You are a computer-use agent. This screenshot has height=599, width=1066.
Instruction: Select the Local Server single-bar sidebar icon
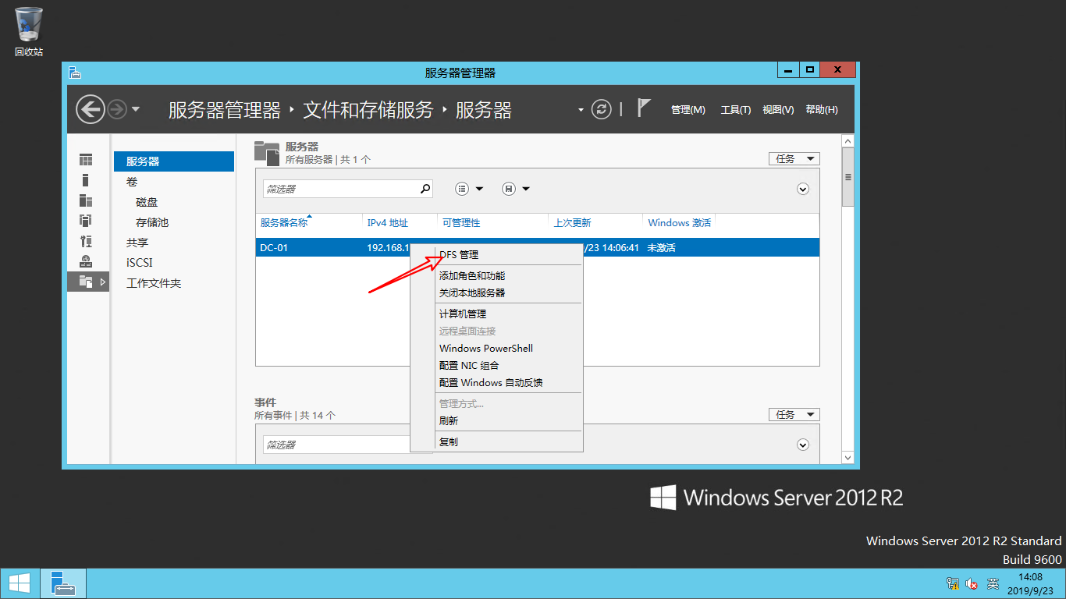(x=86, y=180)
